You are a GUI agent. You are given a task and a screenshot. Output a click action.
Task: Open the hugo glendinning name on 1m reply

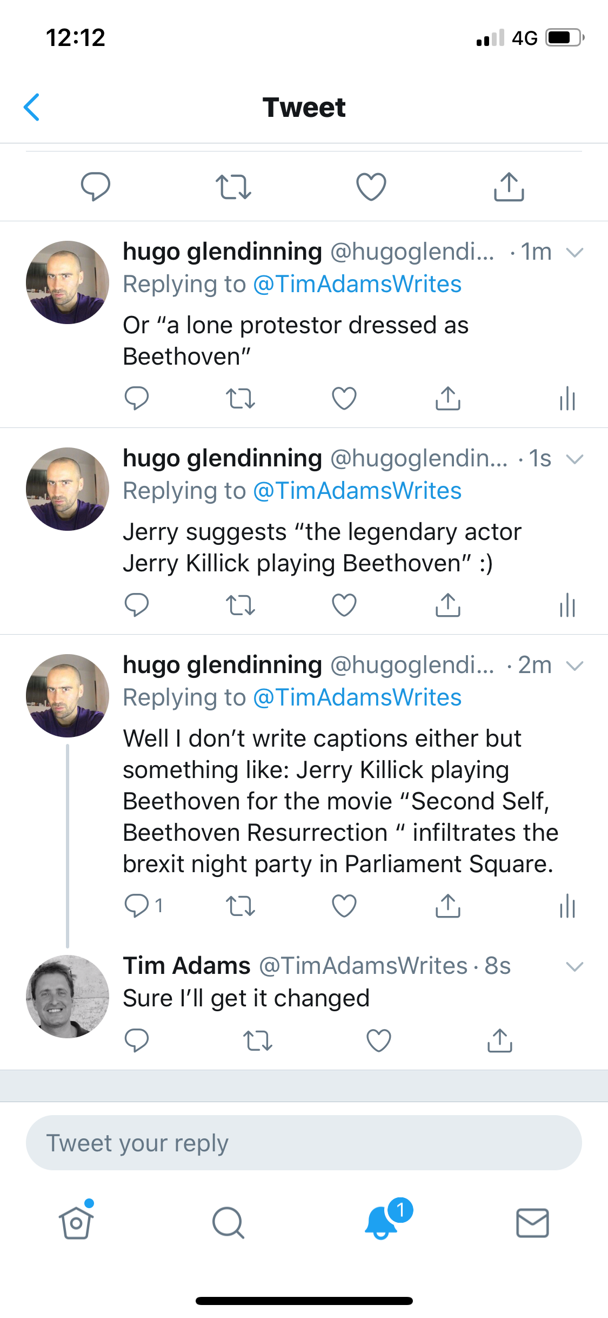[222, 252]
